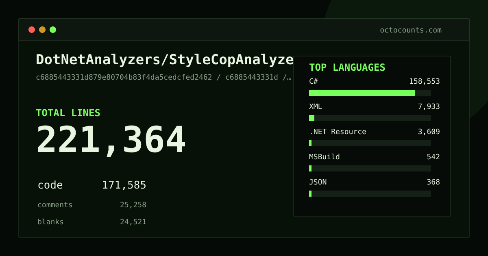Click the yellow minimize dot
Screen dimensions: 488x256
[42, 30]
